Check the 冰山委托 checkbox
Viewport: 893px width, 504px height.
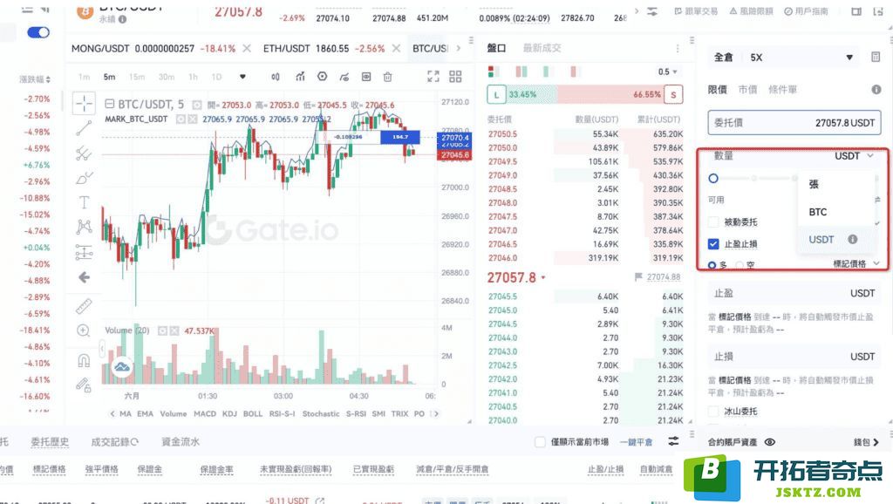tap(713, 411)
